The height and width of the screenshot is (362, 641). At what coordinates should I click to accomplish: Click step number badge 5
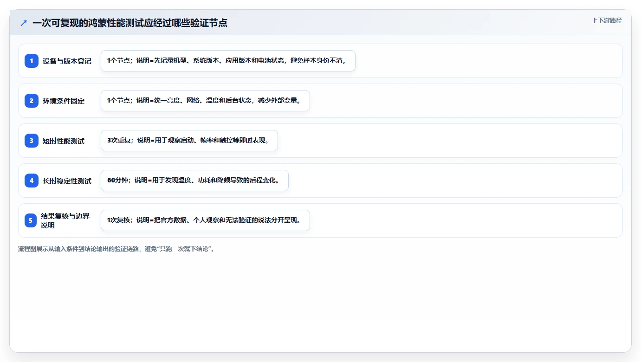click(31, 220)
